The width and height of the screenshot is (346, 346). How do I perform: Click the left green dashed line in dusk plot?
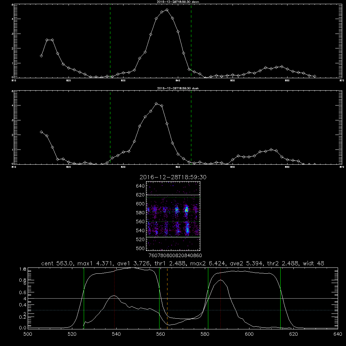pyautogui.click(x=110, y=127)
